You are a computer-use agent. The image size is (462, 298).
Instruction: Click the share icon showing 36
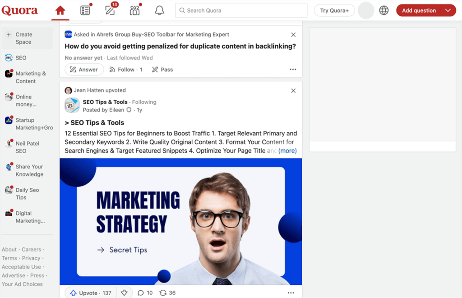click(163, 293)
